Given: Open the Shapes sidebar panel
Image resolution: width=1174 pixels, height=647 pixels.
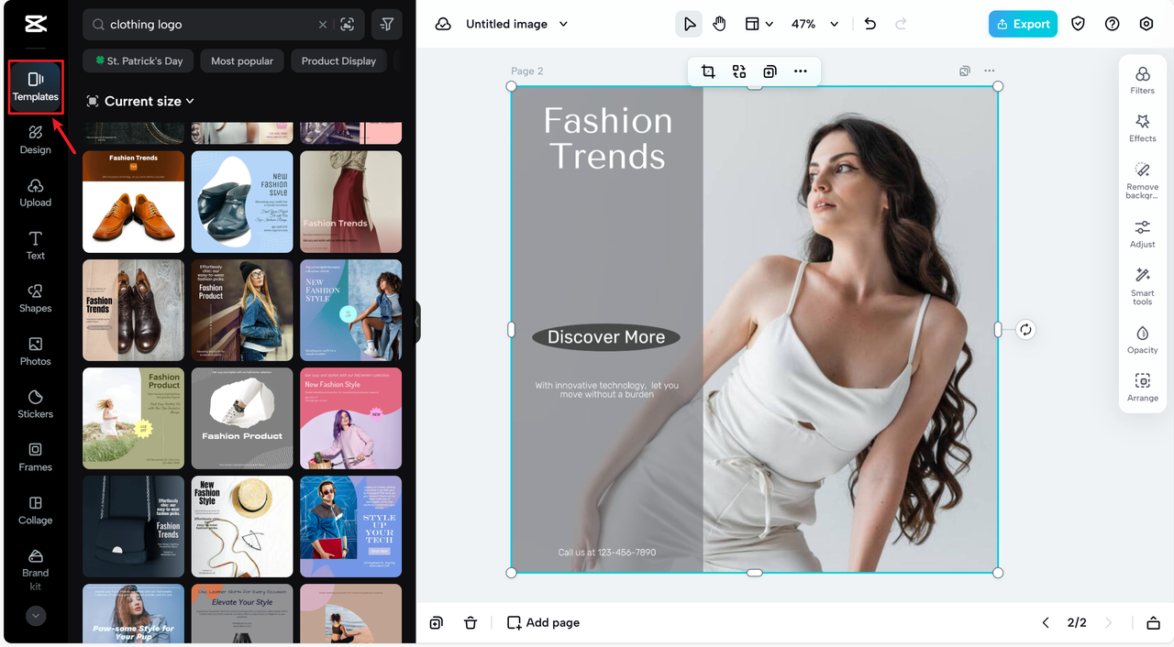Looking at the screenshot, I should 36,299.
